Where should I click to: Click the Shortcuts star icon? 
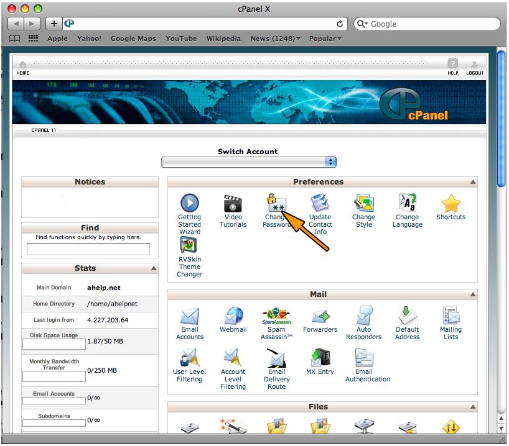click(451, 203)
